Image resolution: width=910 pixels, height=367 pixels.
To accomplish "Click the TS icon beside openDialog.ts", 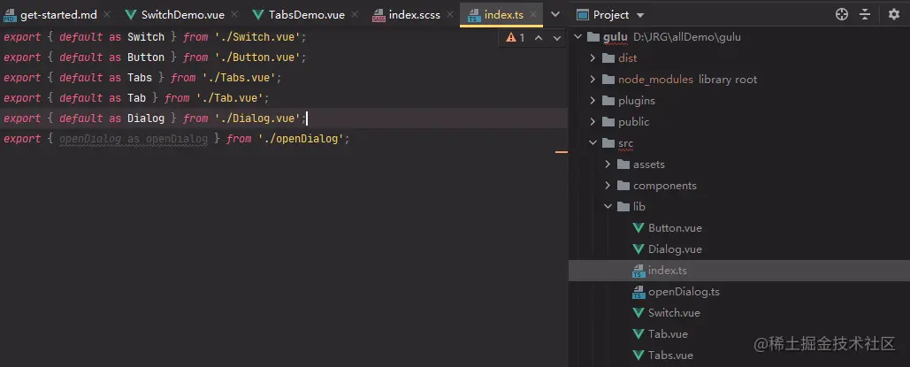I will pyautogui.click(x=639, y=292).
